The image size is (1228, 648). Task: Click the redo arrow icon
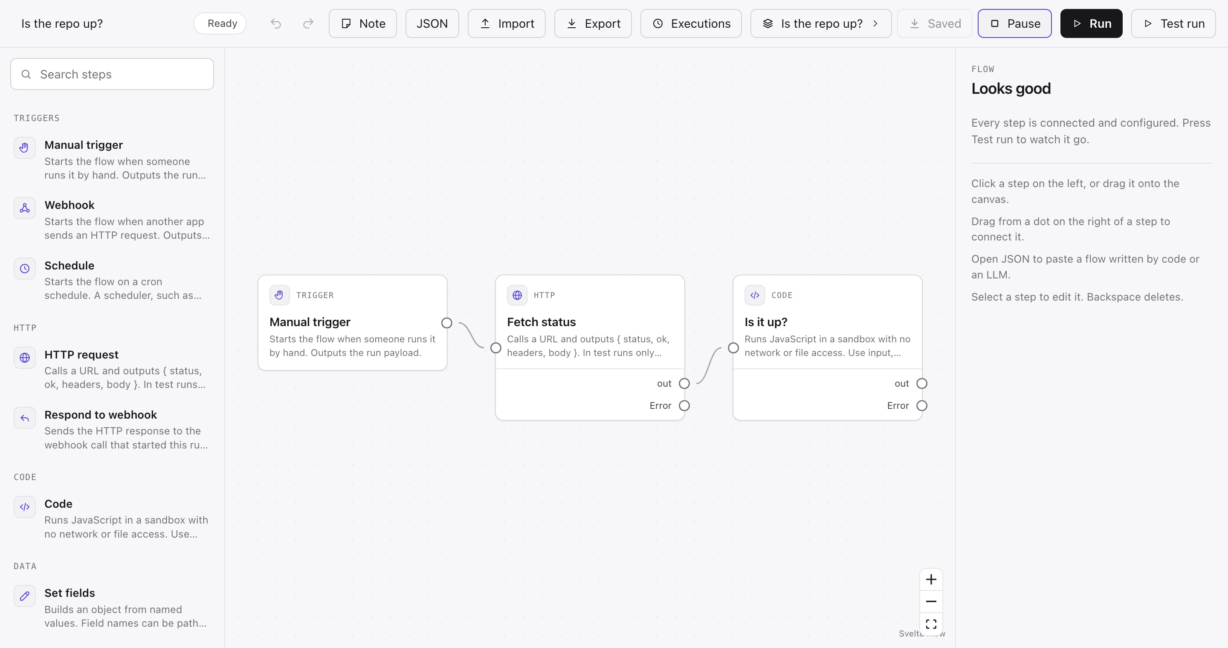click(x=308, y=23)
